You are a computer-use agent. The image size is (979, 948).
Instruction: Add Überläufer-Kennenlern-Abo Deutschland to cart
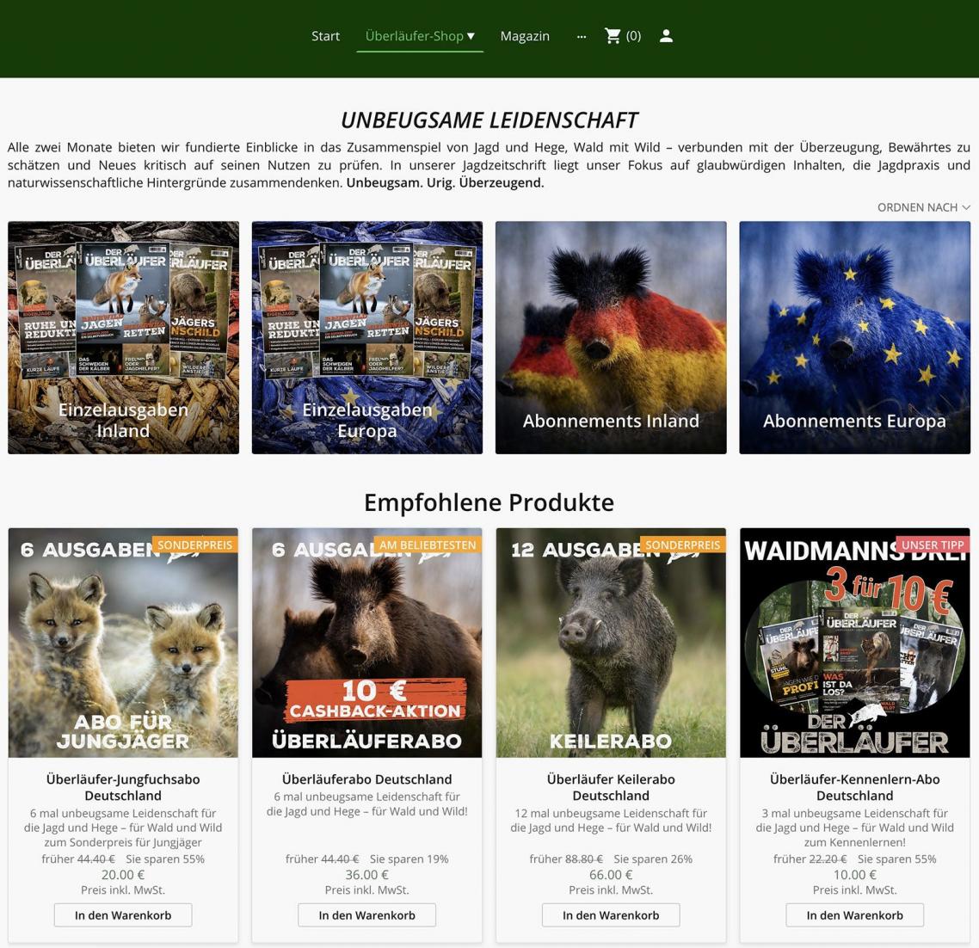[854, 914]
